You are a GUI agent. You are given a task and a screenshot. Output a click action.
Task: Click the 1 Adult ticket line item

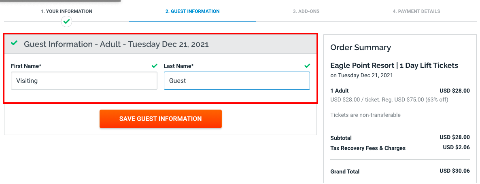click(x=339, y=91)
